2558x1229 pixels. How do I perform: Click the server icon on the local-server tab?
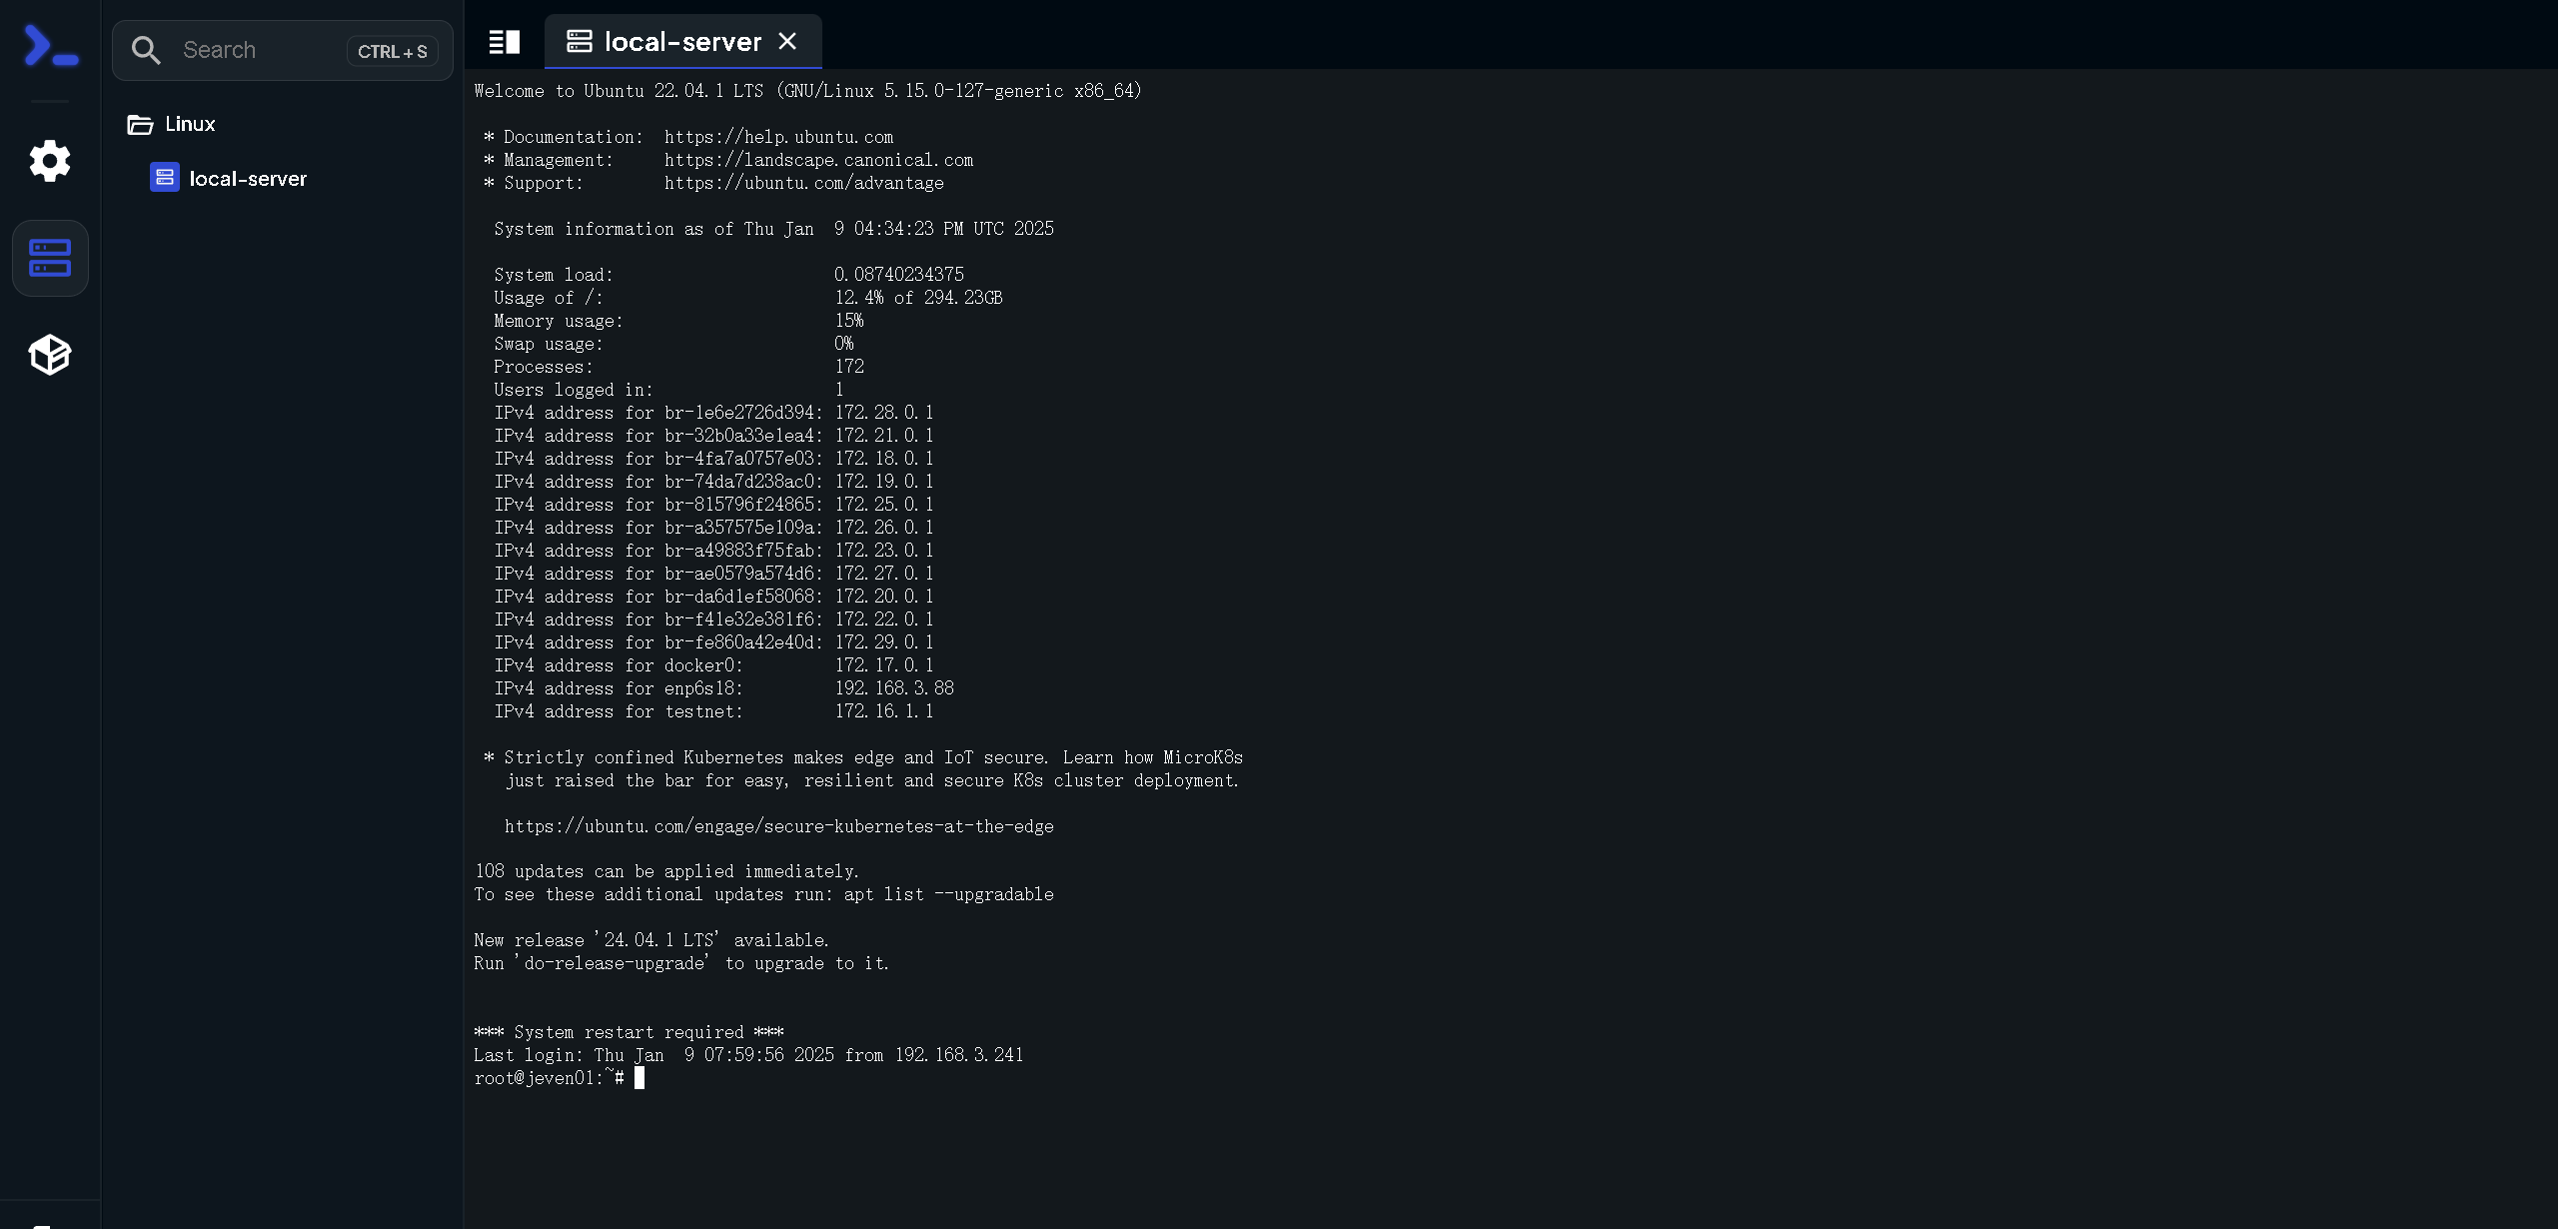tap(581, 41)
